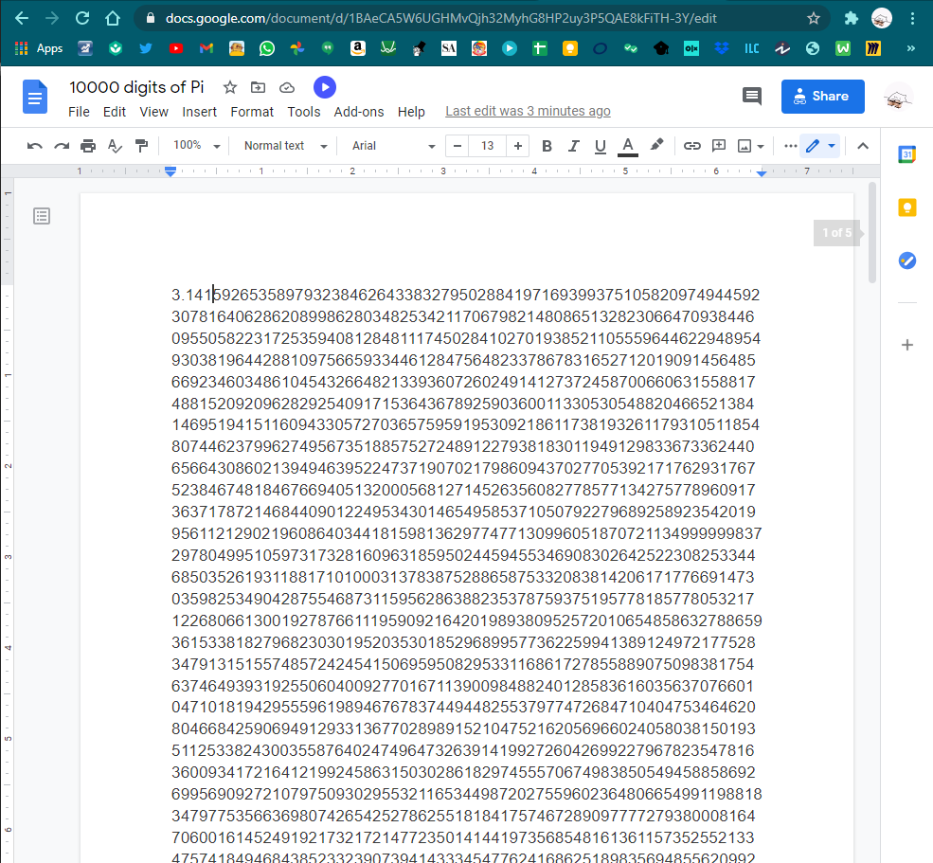The height and width of the screenshot is (863, 933).
Task: Open the zoom 100% dropdown
Action: coord(196,146)
